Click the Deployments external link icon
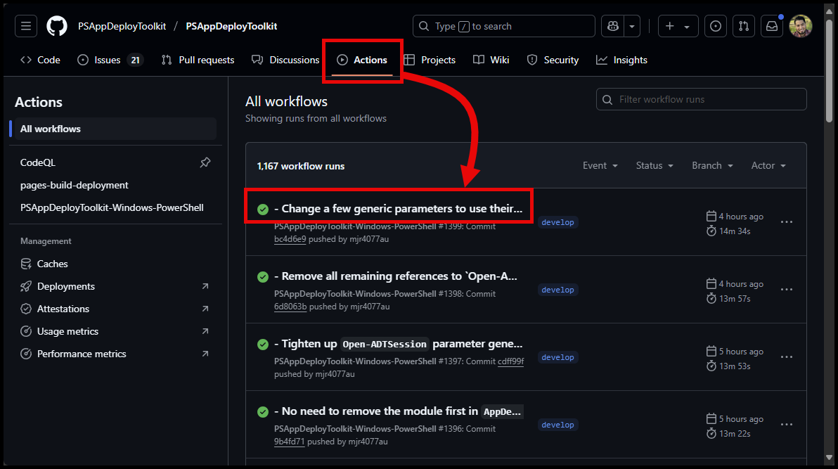Image resolution: width=838 pixels, height=469 pixels. [x=205, y=286]
